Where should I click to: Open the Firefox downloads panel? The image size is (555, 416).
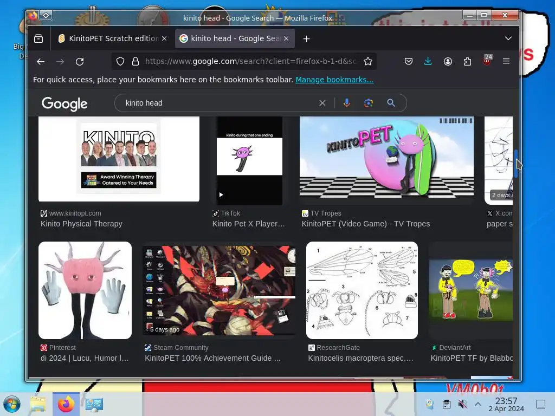(x=428, y=62)
